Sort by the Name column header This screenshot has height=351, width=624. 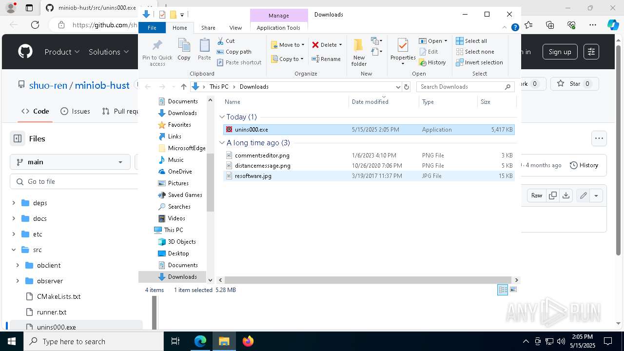tap(285, 102)
